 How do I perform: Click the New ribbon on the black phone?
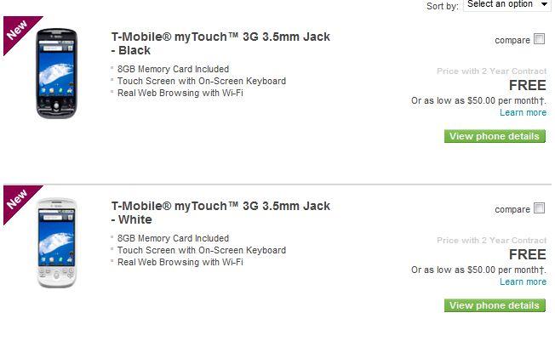point(19,29)
